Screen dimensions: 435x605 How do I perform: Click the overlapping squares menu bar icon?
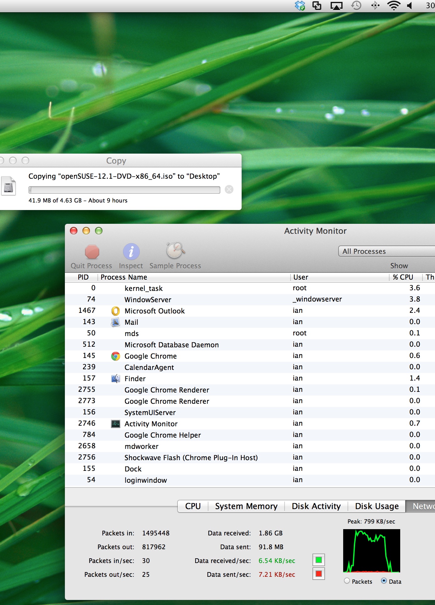(x=317, y=6)
